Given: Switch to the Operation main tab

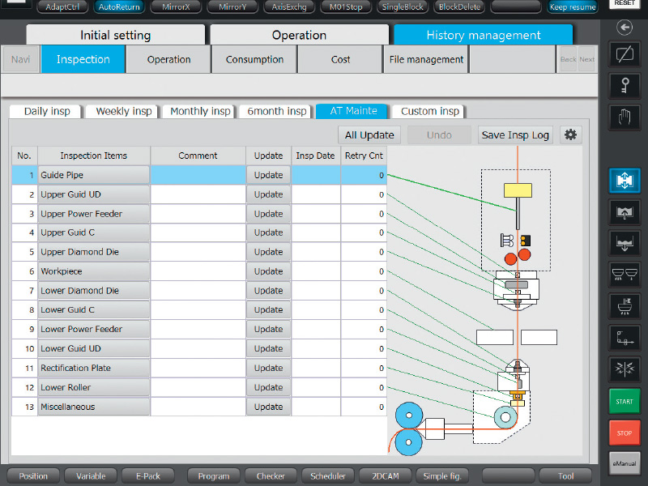Looking at the screenshot, I should point(299,36).
